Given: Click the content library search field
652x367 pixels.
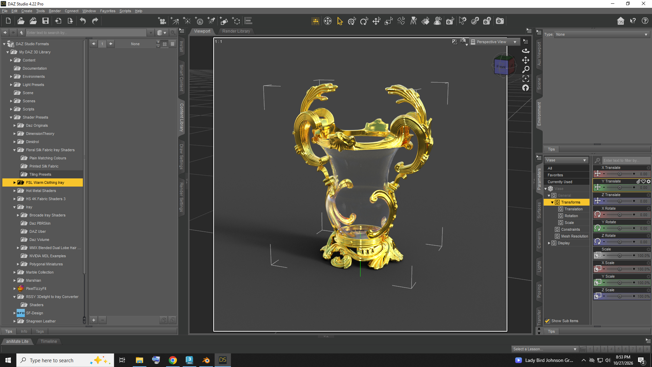Looking at the screenshot, I should [x=86, y=33].
